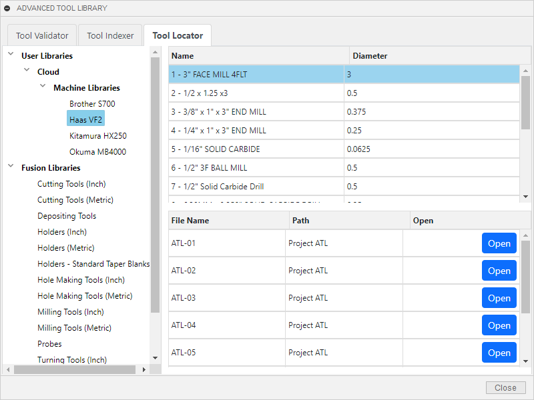Open the ATL-01 file
The image size is (534, 400).
coord(499,243)
